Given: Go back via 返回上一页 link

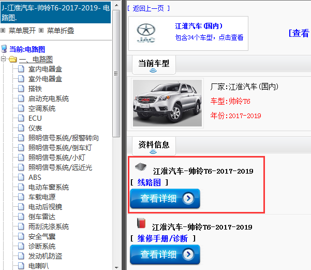Looking at the screenshot, I should 148,8.
